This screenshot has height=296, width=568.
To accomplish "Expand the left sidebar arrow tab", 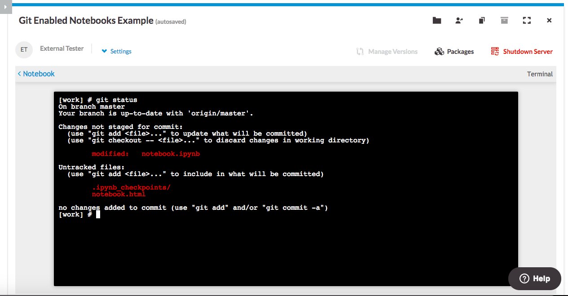I will coord(5,7).
